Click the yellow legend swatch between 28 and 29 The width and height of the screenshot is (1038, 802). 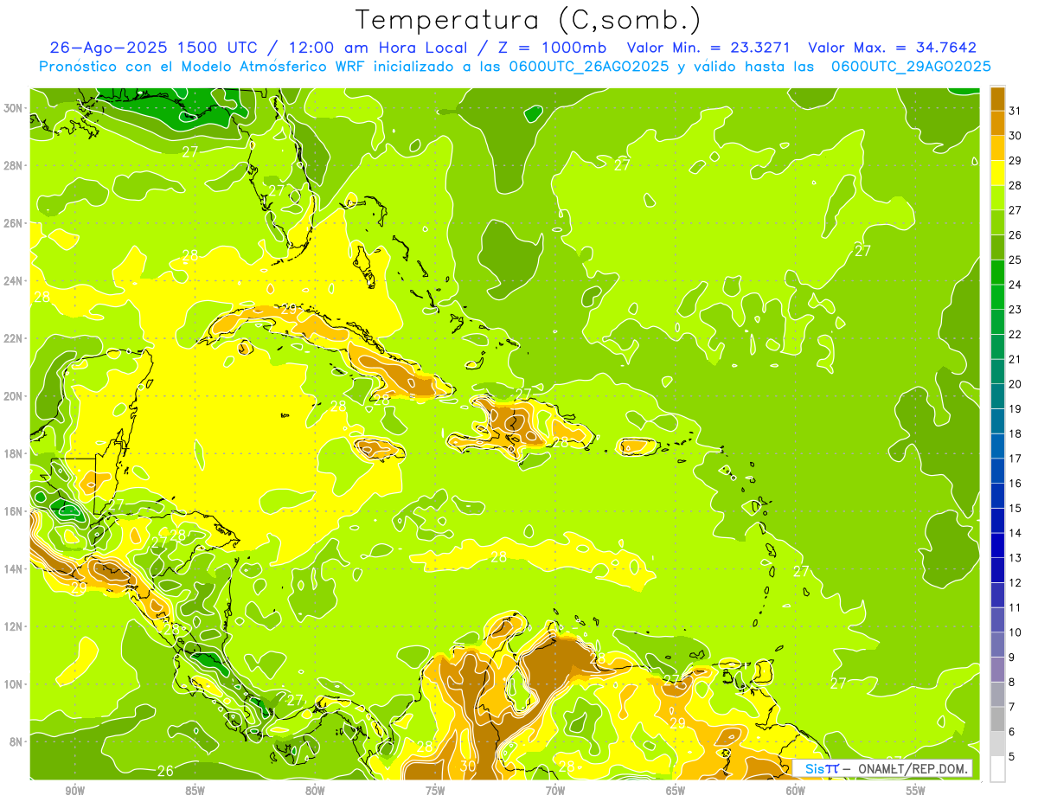(997, 173)
